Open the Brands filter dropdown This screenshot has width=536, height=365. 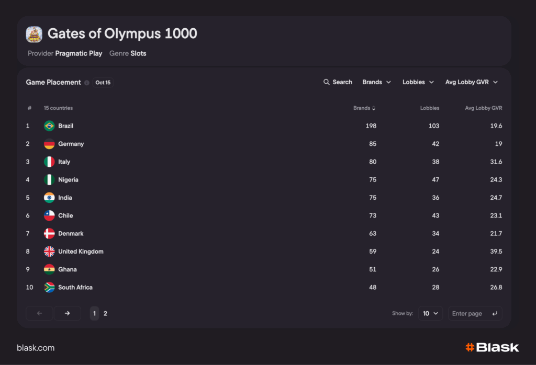tap(376, 82)
